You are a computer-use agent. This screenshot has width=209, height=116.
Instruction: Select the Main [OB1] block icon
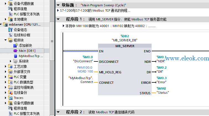click(x=15, y=51)
